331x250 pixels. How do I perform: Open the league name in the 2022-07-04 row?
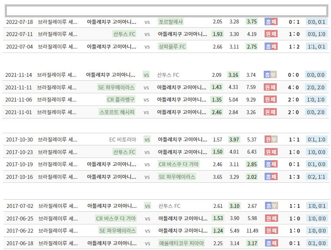pos(58,46)
